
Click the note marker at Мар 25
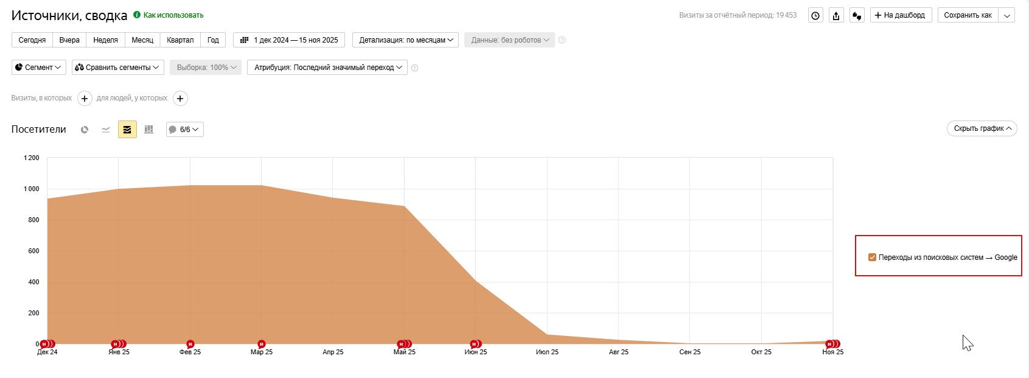click(x=262, y=344)
